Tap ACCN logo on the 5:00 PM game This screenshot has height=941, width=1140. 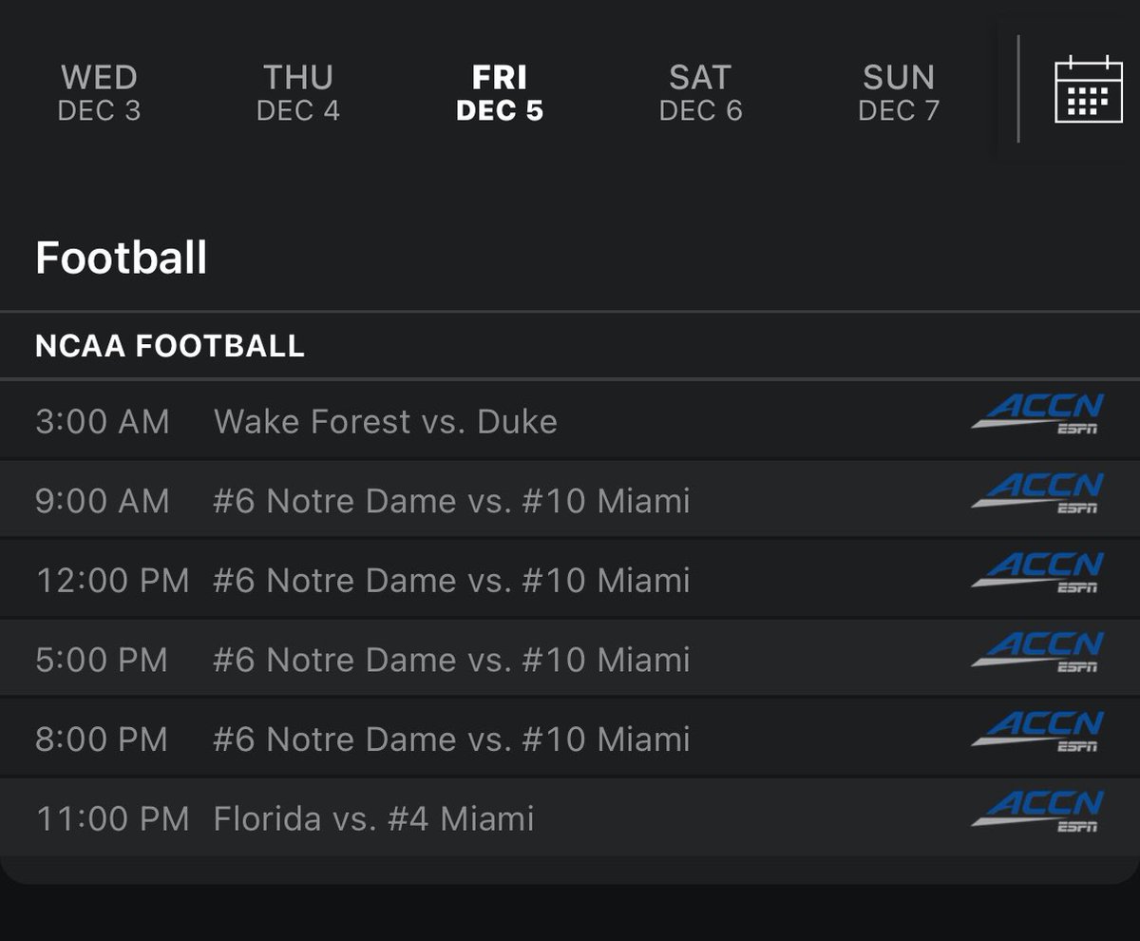(x=1037, y=654)
